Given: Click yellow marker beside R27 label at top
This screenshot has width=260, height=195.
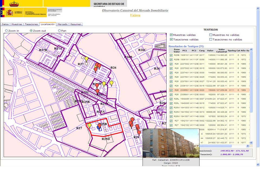Looking at the screenshot, I should 86,59.
